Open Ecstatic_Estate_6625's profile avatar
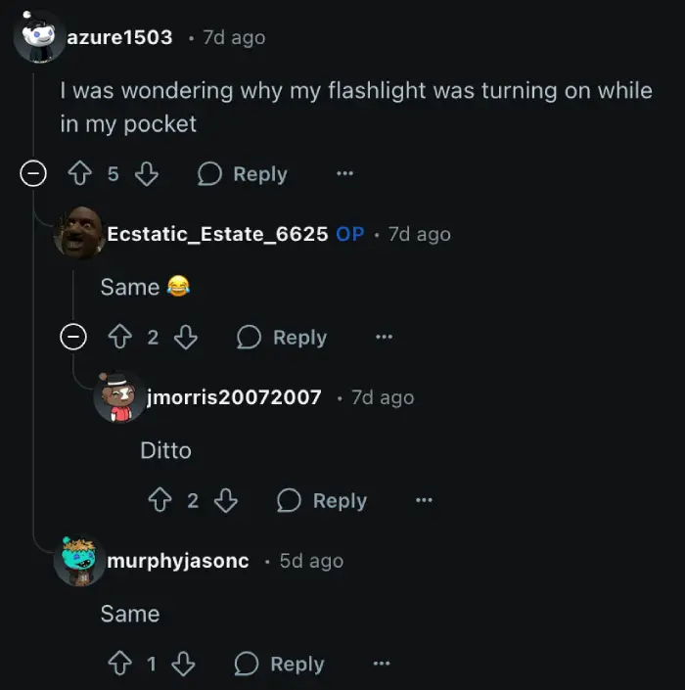The height and width of the screenshot is (690, 685). pyautogui.click(x=79, y=233)
